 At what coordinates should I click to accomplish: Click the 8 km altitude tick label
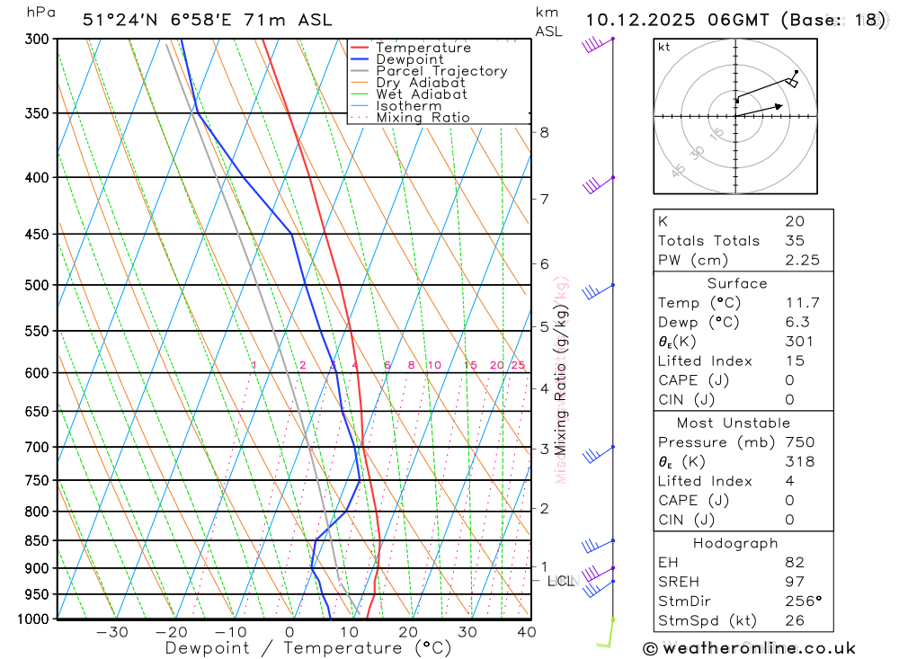click(544, 132)
